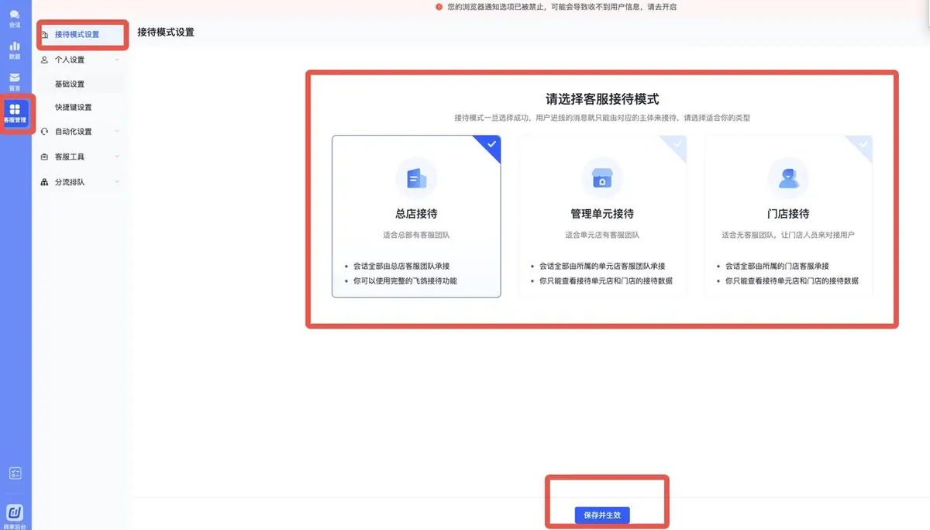Screen dimensions: 930x530
Task: Collapse the 个人设置 menu chevron
Action: 117,60
